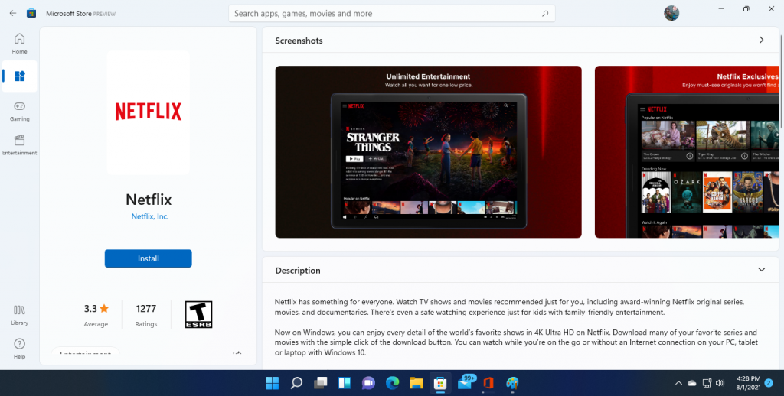Image resolution: width=784 pixels, height=396 pixels.
Task: Click the share icon below the ratings
Action: (x=237, y=352)
